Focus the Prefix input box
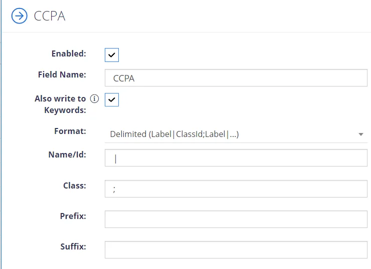The width and height of the screenshot is (371, 269). 236,219
